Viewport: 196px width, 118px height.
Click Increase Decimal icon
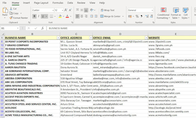click(147, 16)
